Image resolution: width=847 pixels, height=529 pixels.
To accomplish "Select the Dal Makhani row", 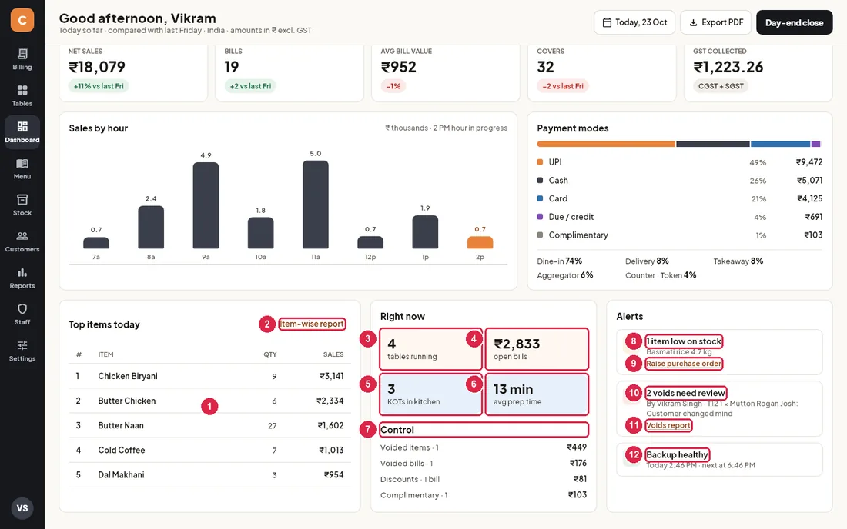I will 209,475.
